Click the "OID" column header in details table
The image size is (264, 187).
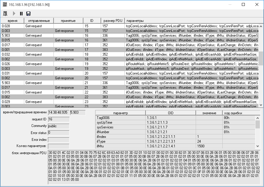pyautogui.click(x=171, y=113)
